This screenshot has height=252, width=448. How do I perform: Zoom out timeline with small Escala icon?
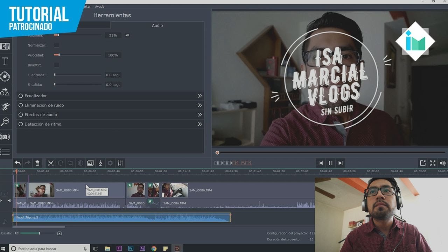pos(16,233)
